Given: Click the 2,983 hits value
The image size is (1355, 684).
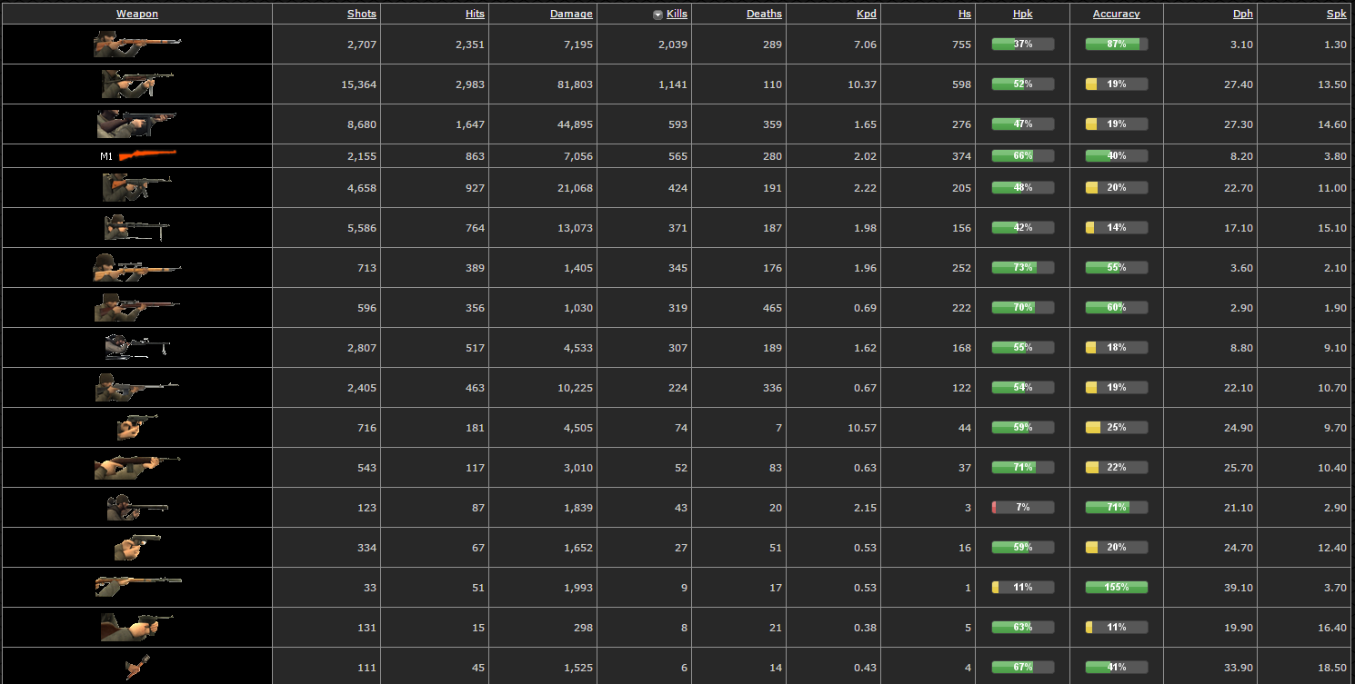Looking at the screenshot, I should (470, 84).
